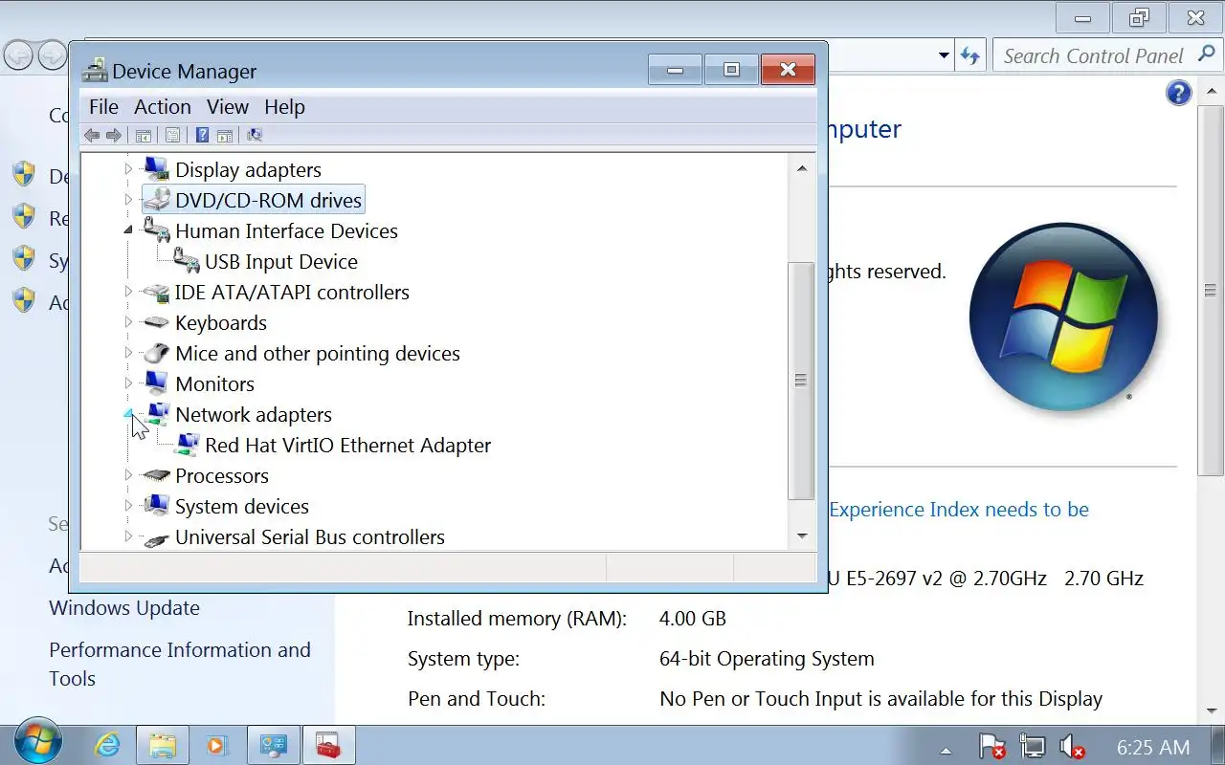
Task: Expand the System devices node
Action: (x=128, y=506)
